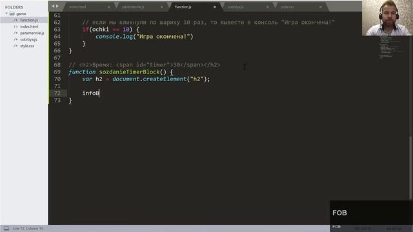Click the sozdanieTimerBlock function name

[129, 72]
